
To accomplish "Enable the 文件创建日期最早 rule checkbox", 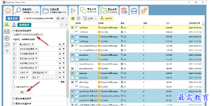I will (x=15, y=54).
